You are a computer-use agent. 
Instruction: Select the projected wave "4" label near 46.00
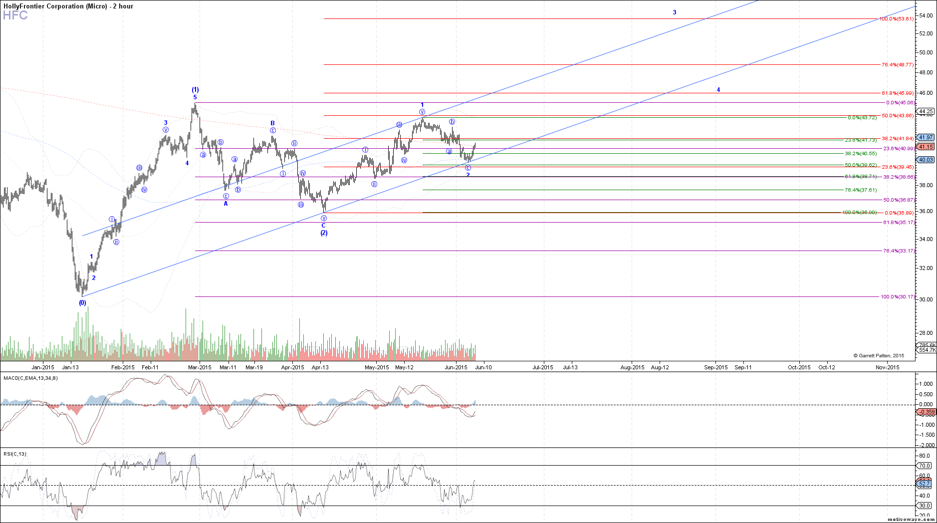pyautogui.click(x=718, y=90)
